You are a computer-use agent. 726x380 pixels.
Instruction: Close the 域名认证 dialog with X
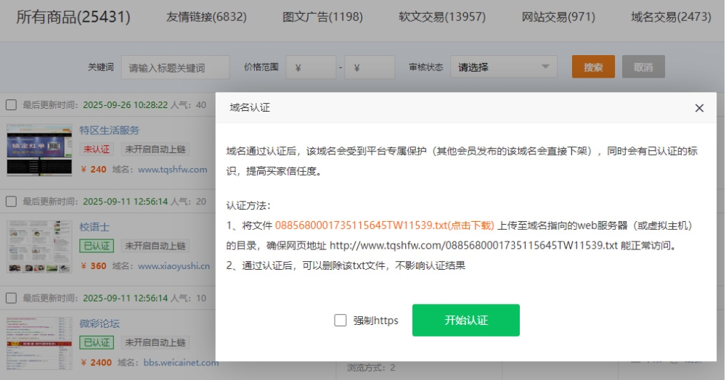click(699, 108)
